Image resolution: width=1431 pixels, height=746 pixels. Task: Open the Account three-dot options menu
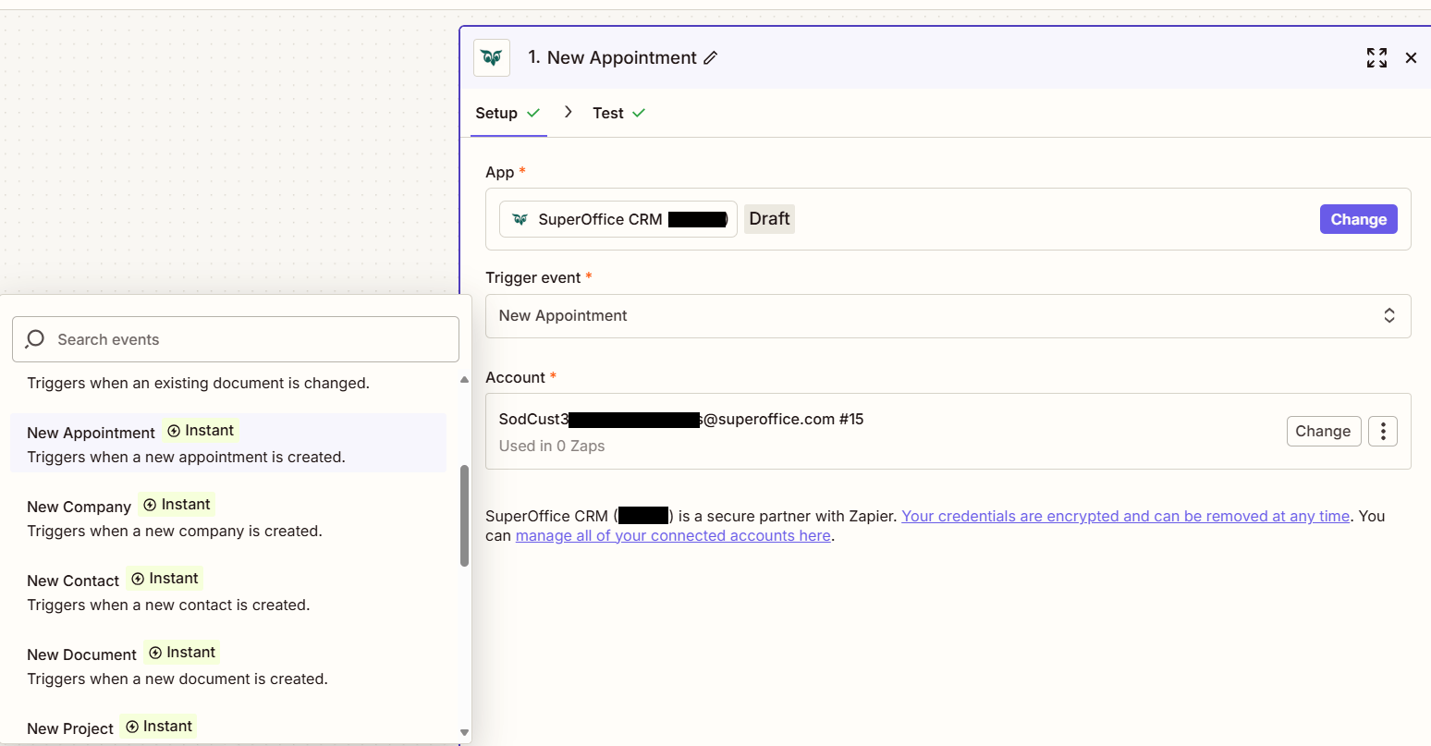1383,431
